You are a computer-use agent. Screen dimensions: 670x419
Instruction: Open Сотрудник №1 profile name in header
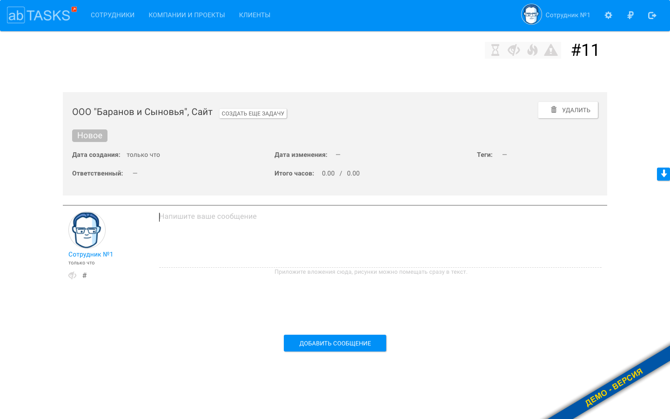coord(568,15)
